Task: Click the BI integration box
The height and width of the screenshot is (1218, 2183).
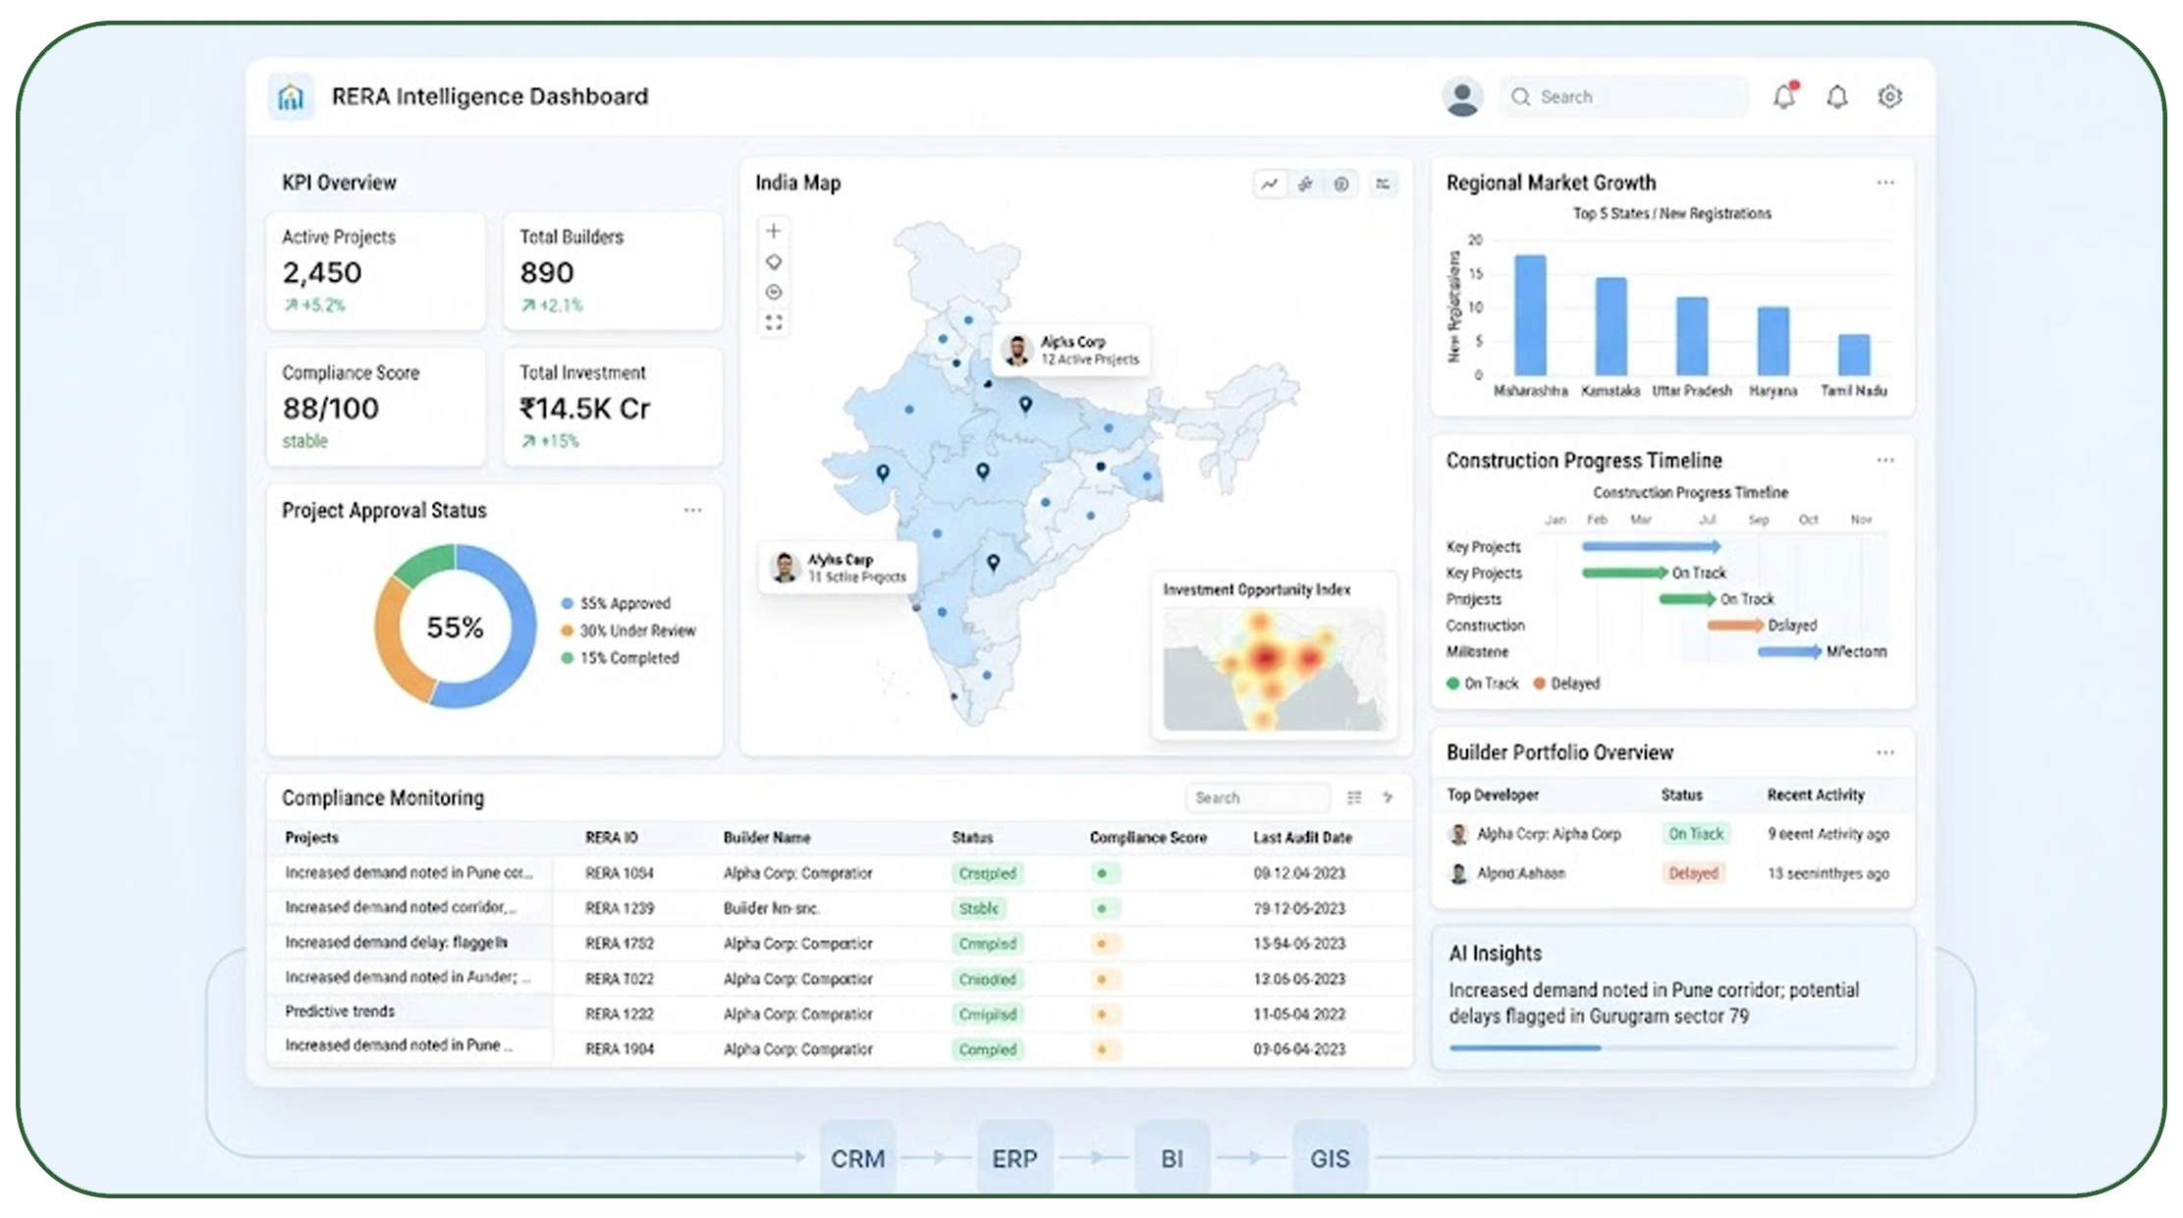Action: point(1172,1158)
